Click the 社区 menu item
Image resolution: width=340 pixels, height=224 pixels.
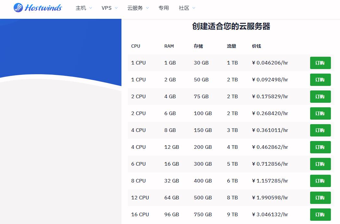pos(184,8)
